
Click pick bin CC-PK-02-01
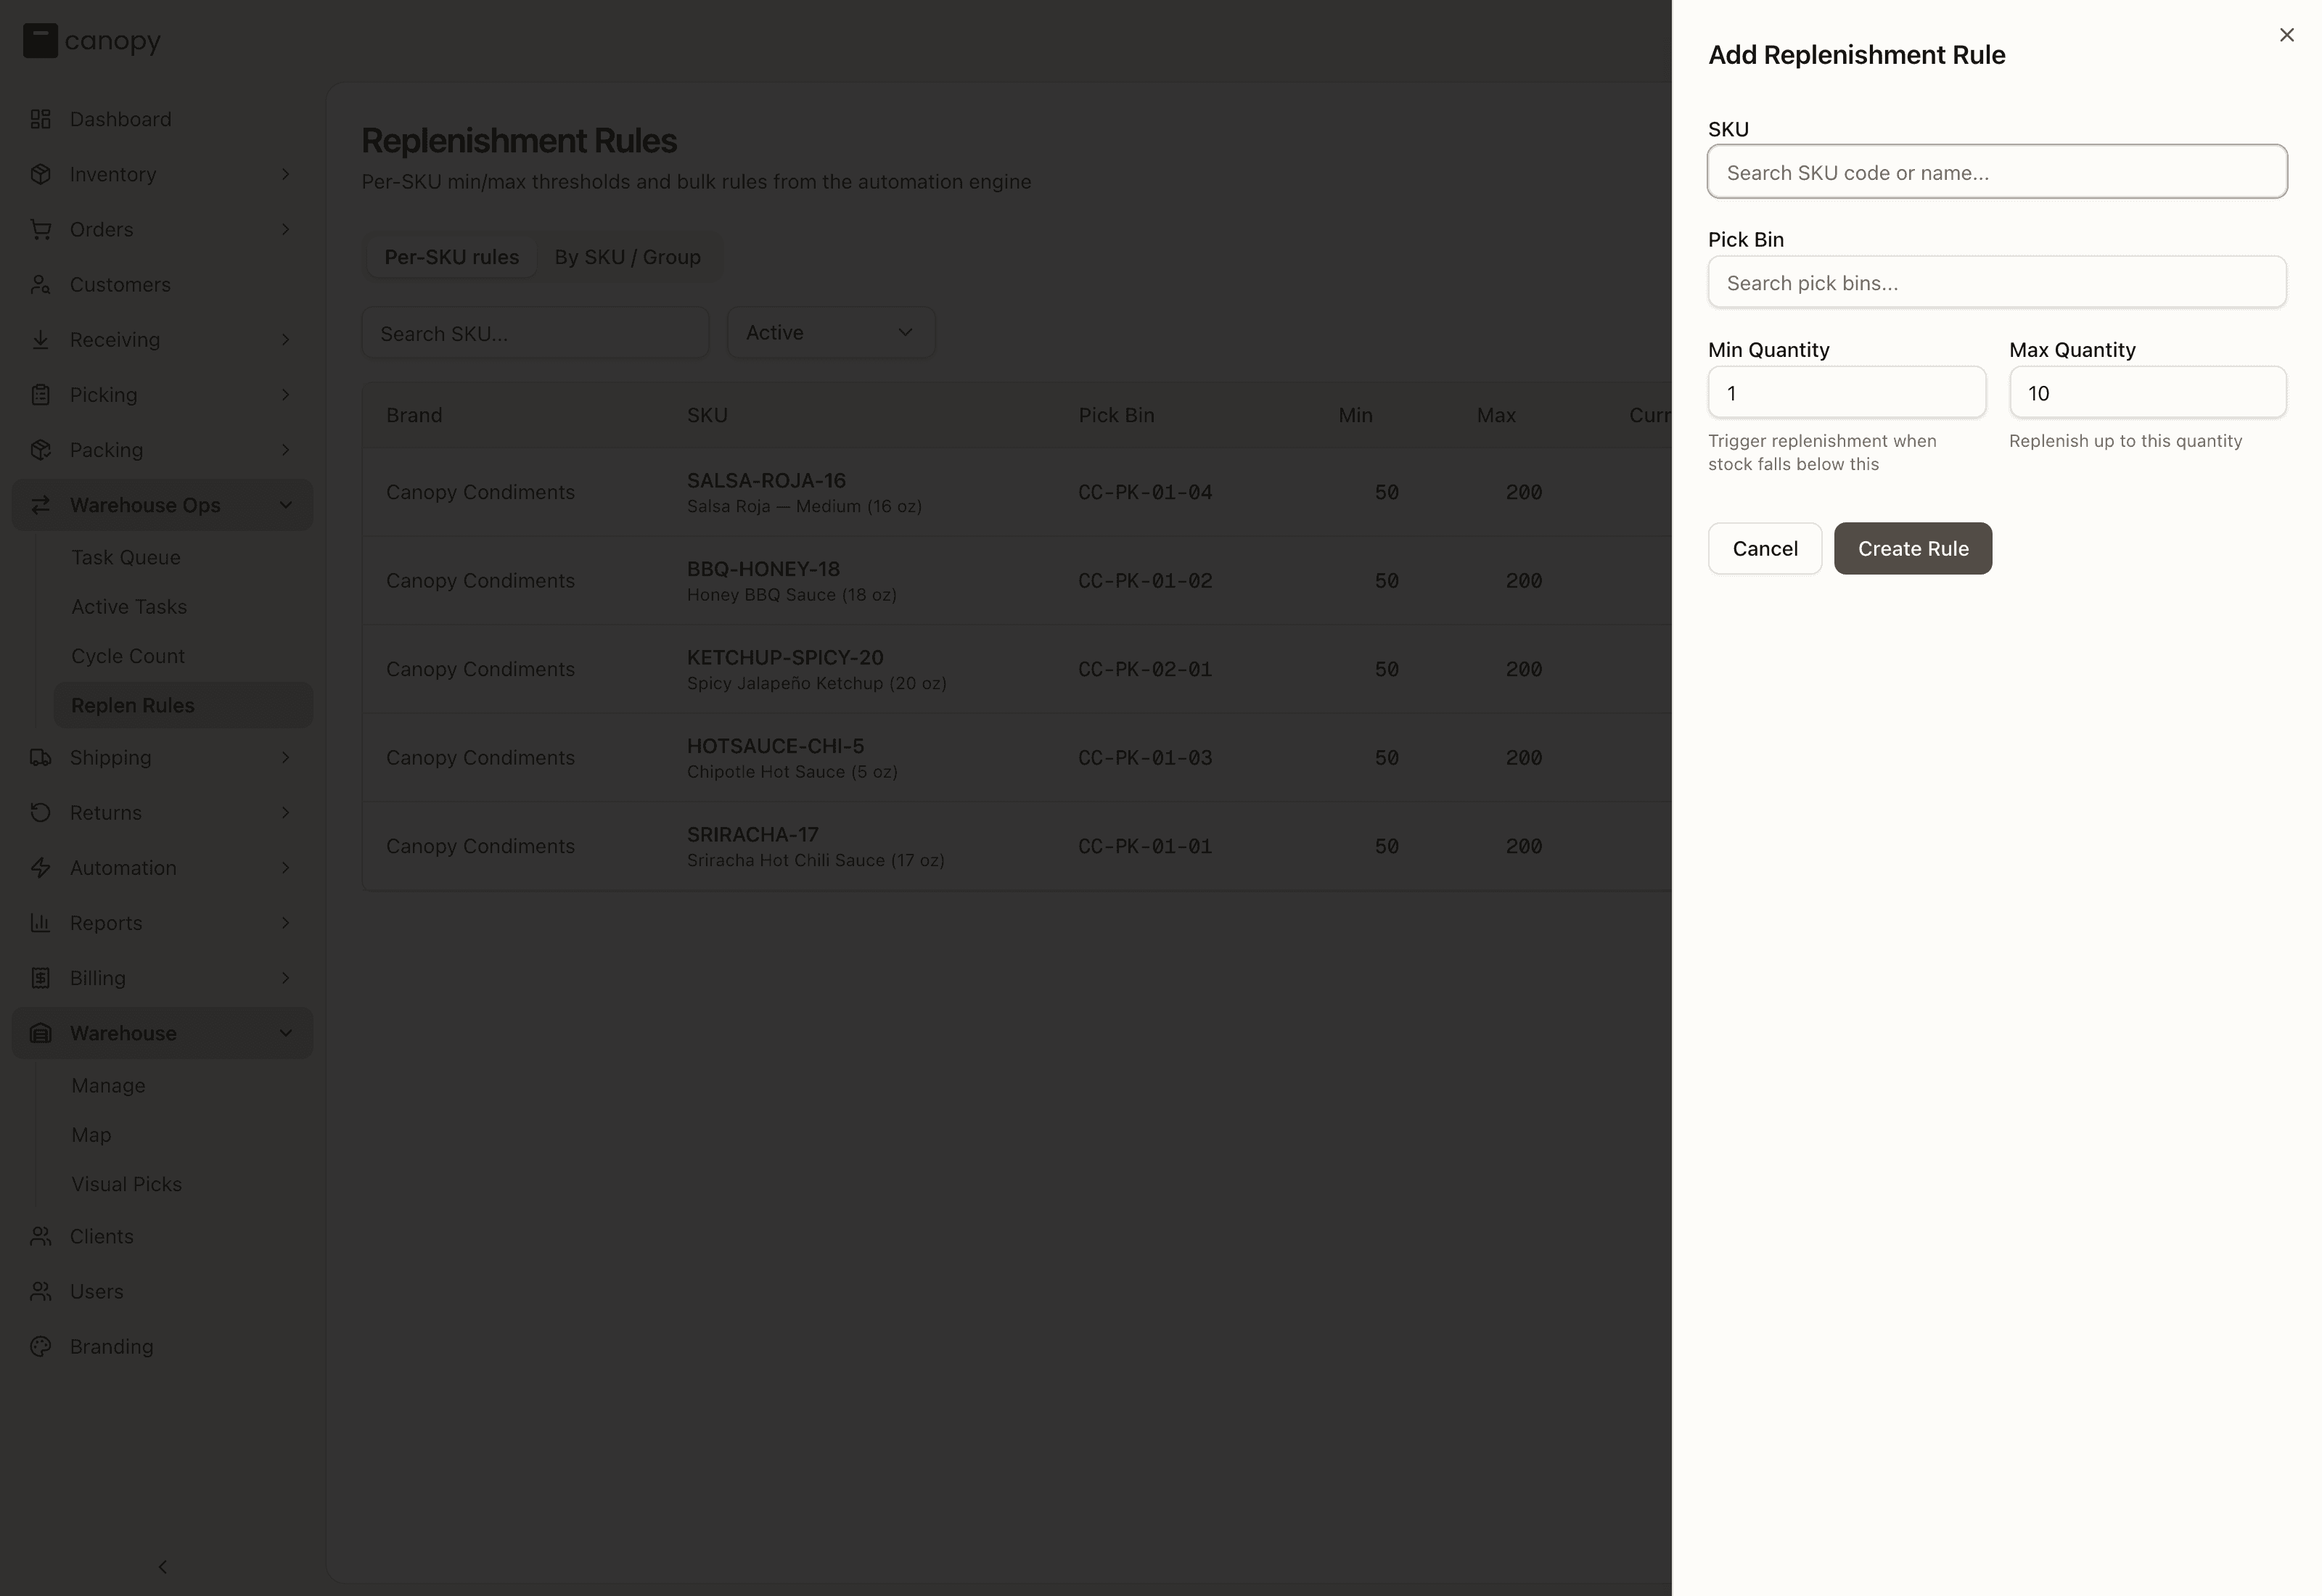tap(1145, 669)
